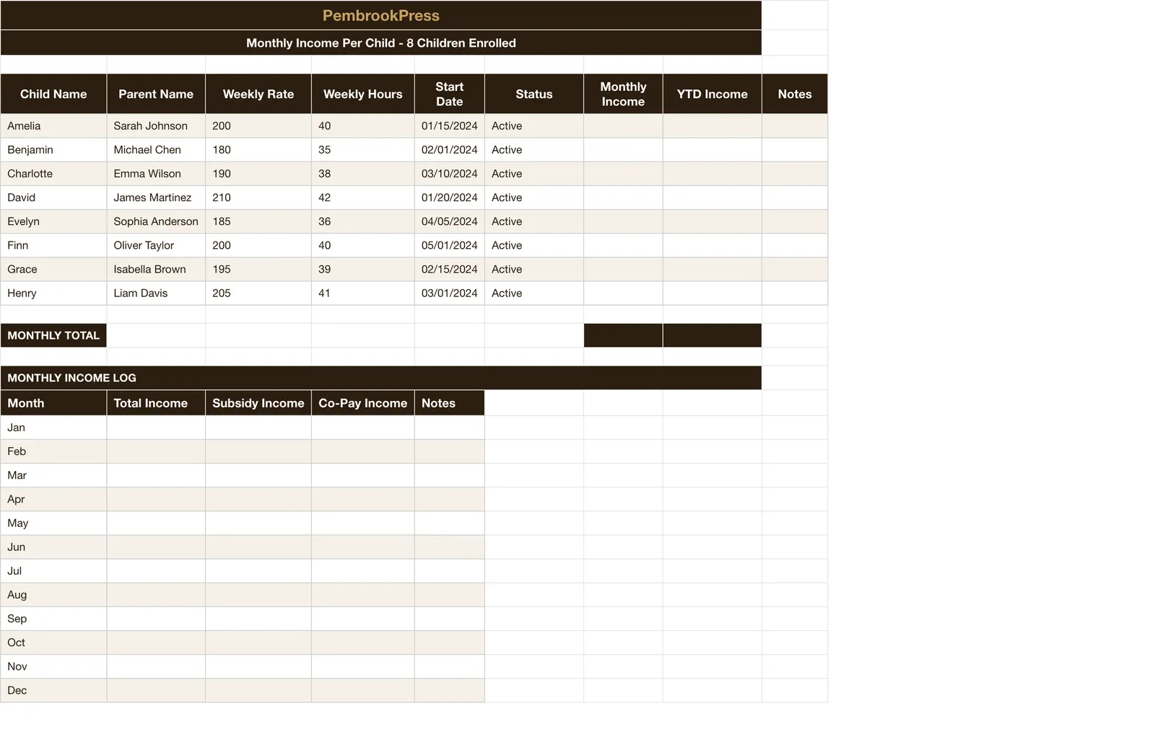Viewport: 1155px width, 742px height.
Task: Click Finn's start date 05/01/2024
Action: click(x=450, y=245)
